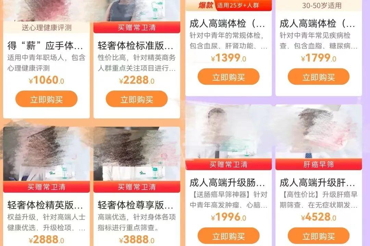Click 立即购买 under the ¥1799 package
Screen dimensions: 370x246
tap(319, 77)
